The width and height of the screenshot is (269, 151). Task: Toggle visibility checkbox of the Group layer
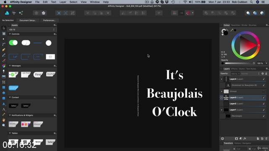tap(264, 91)
